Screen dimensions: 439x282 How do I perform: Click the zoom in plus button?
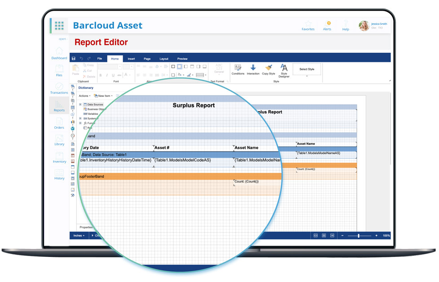[376, 236]
